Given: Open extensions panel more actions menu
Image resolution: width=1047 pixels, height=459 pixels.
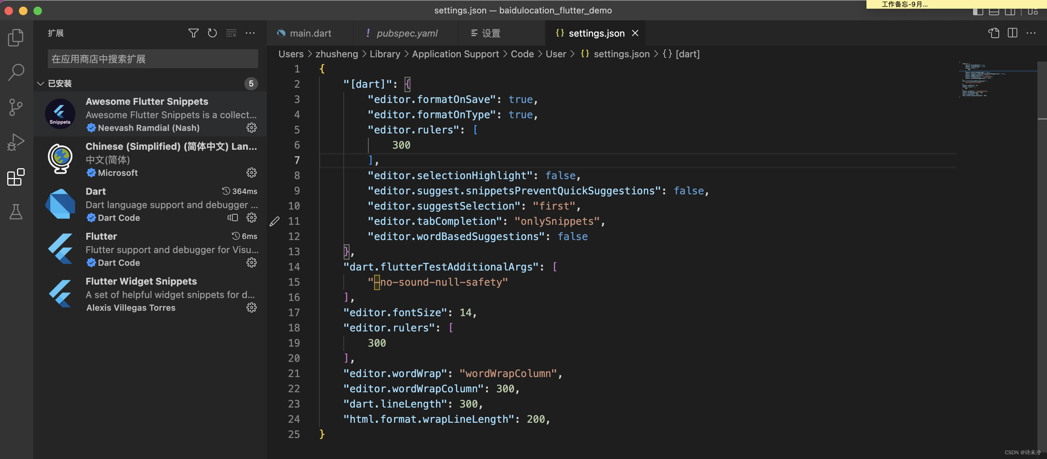Looking at the screenshot, I should pos(251,33).
